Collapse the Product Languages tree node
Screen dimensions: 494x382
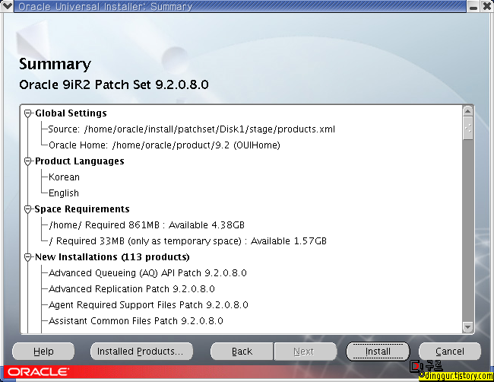28,161
